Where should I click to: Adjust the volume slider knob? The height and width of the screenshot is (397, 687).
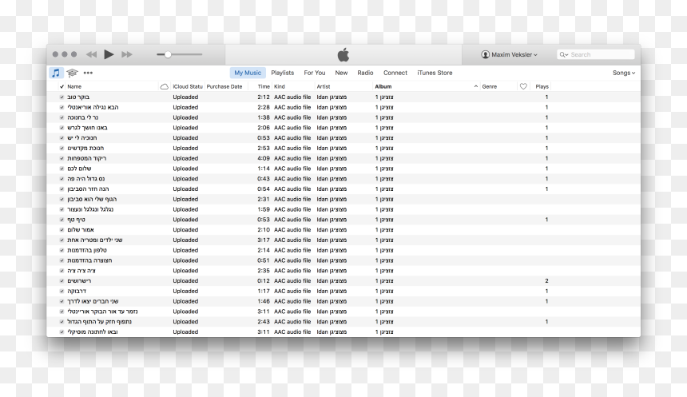pos(168,54)
